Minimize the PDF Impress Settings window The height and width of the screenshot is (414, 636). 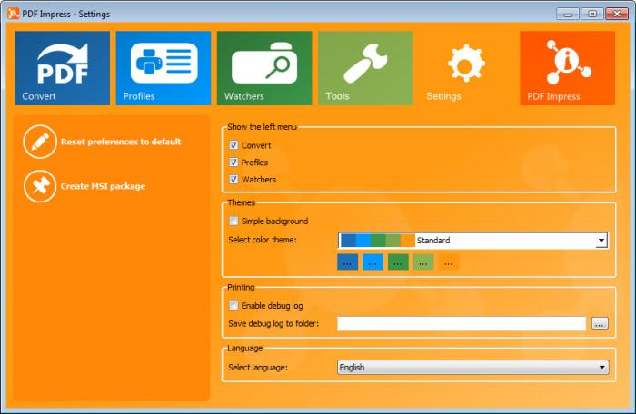coord(568,14)
